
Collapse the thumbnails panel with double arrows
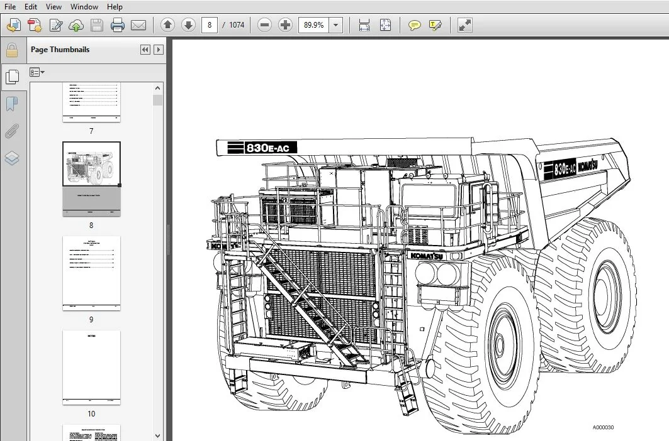[145, 50]
